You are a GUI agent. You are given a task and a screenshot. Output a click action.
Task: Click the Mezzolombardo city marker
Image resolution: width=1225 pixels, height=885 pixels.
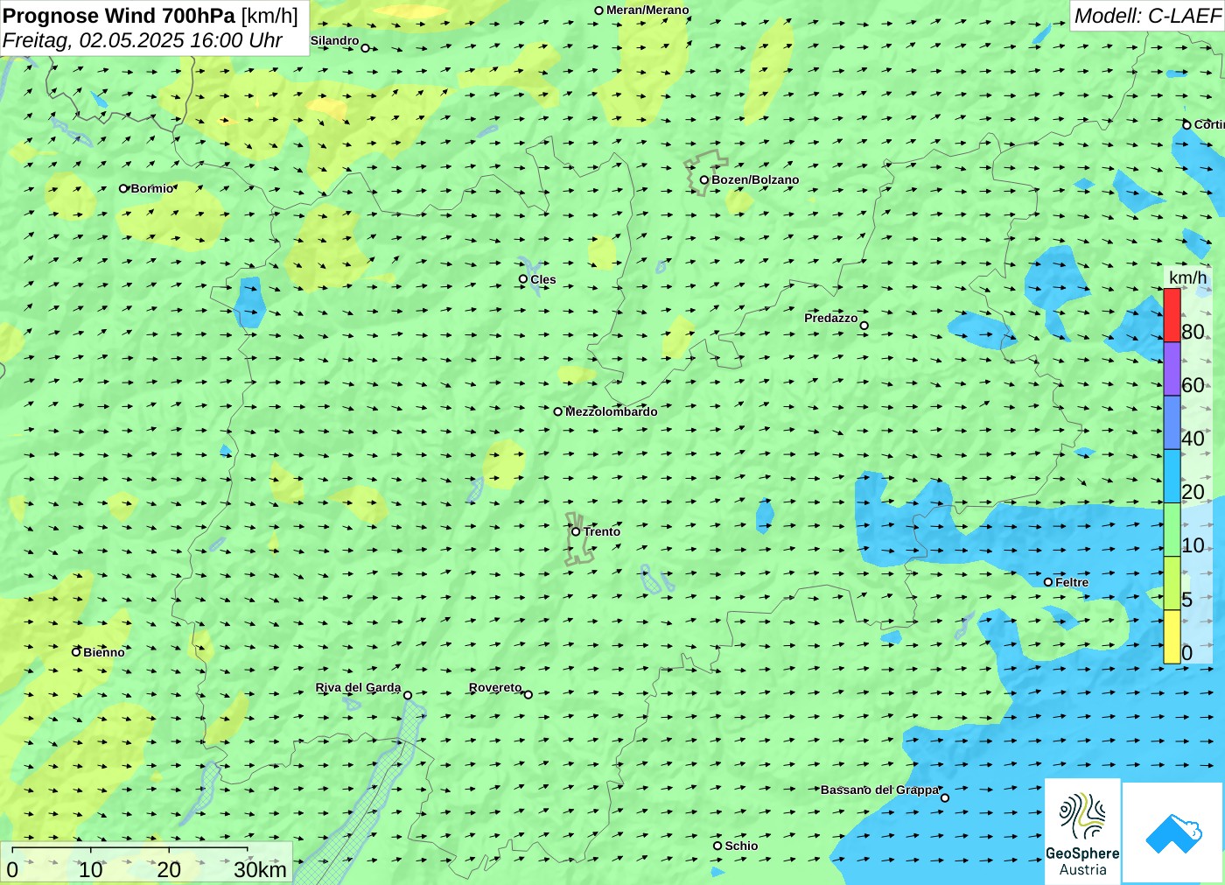557,411
